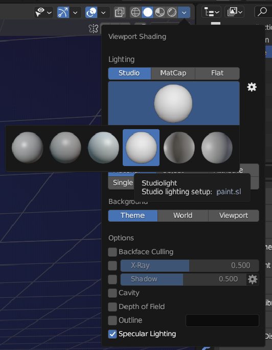Open Shadow settings gear icon
This screenshot has width=272, height=350.
click(253, 279)
